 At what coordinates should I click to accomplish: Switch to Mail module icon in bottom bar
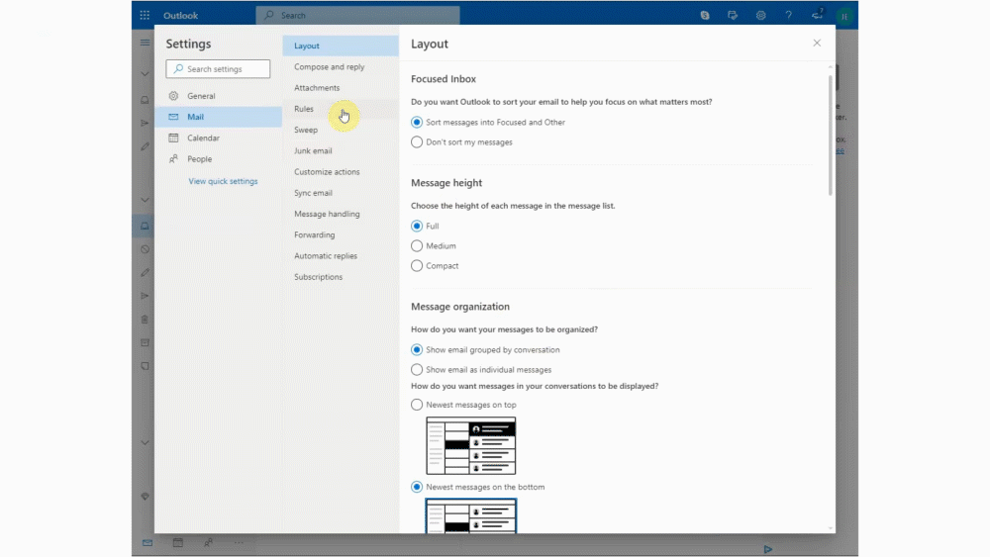(x=148, y=542)
